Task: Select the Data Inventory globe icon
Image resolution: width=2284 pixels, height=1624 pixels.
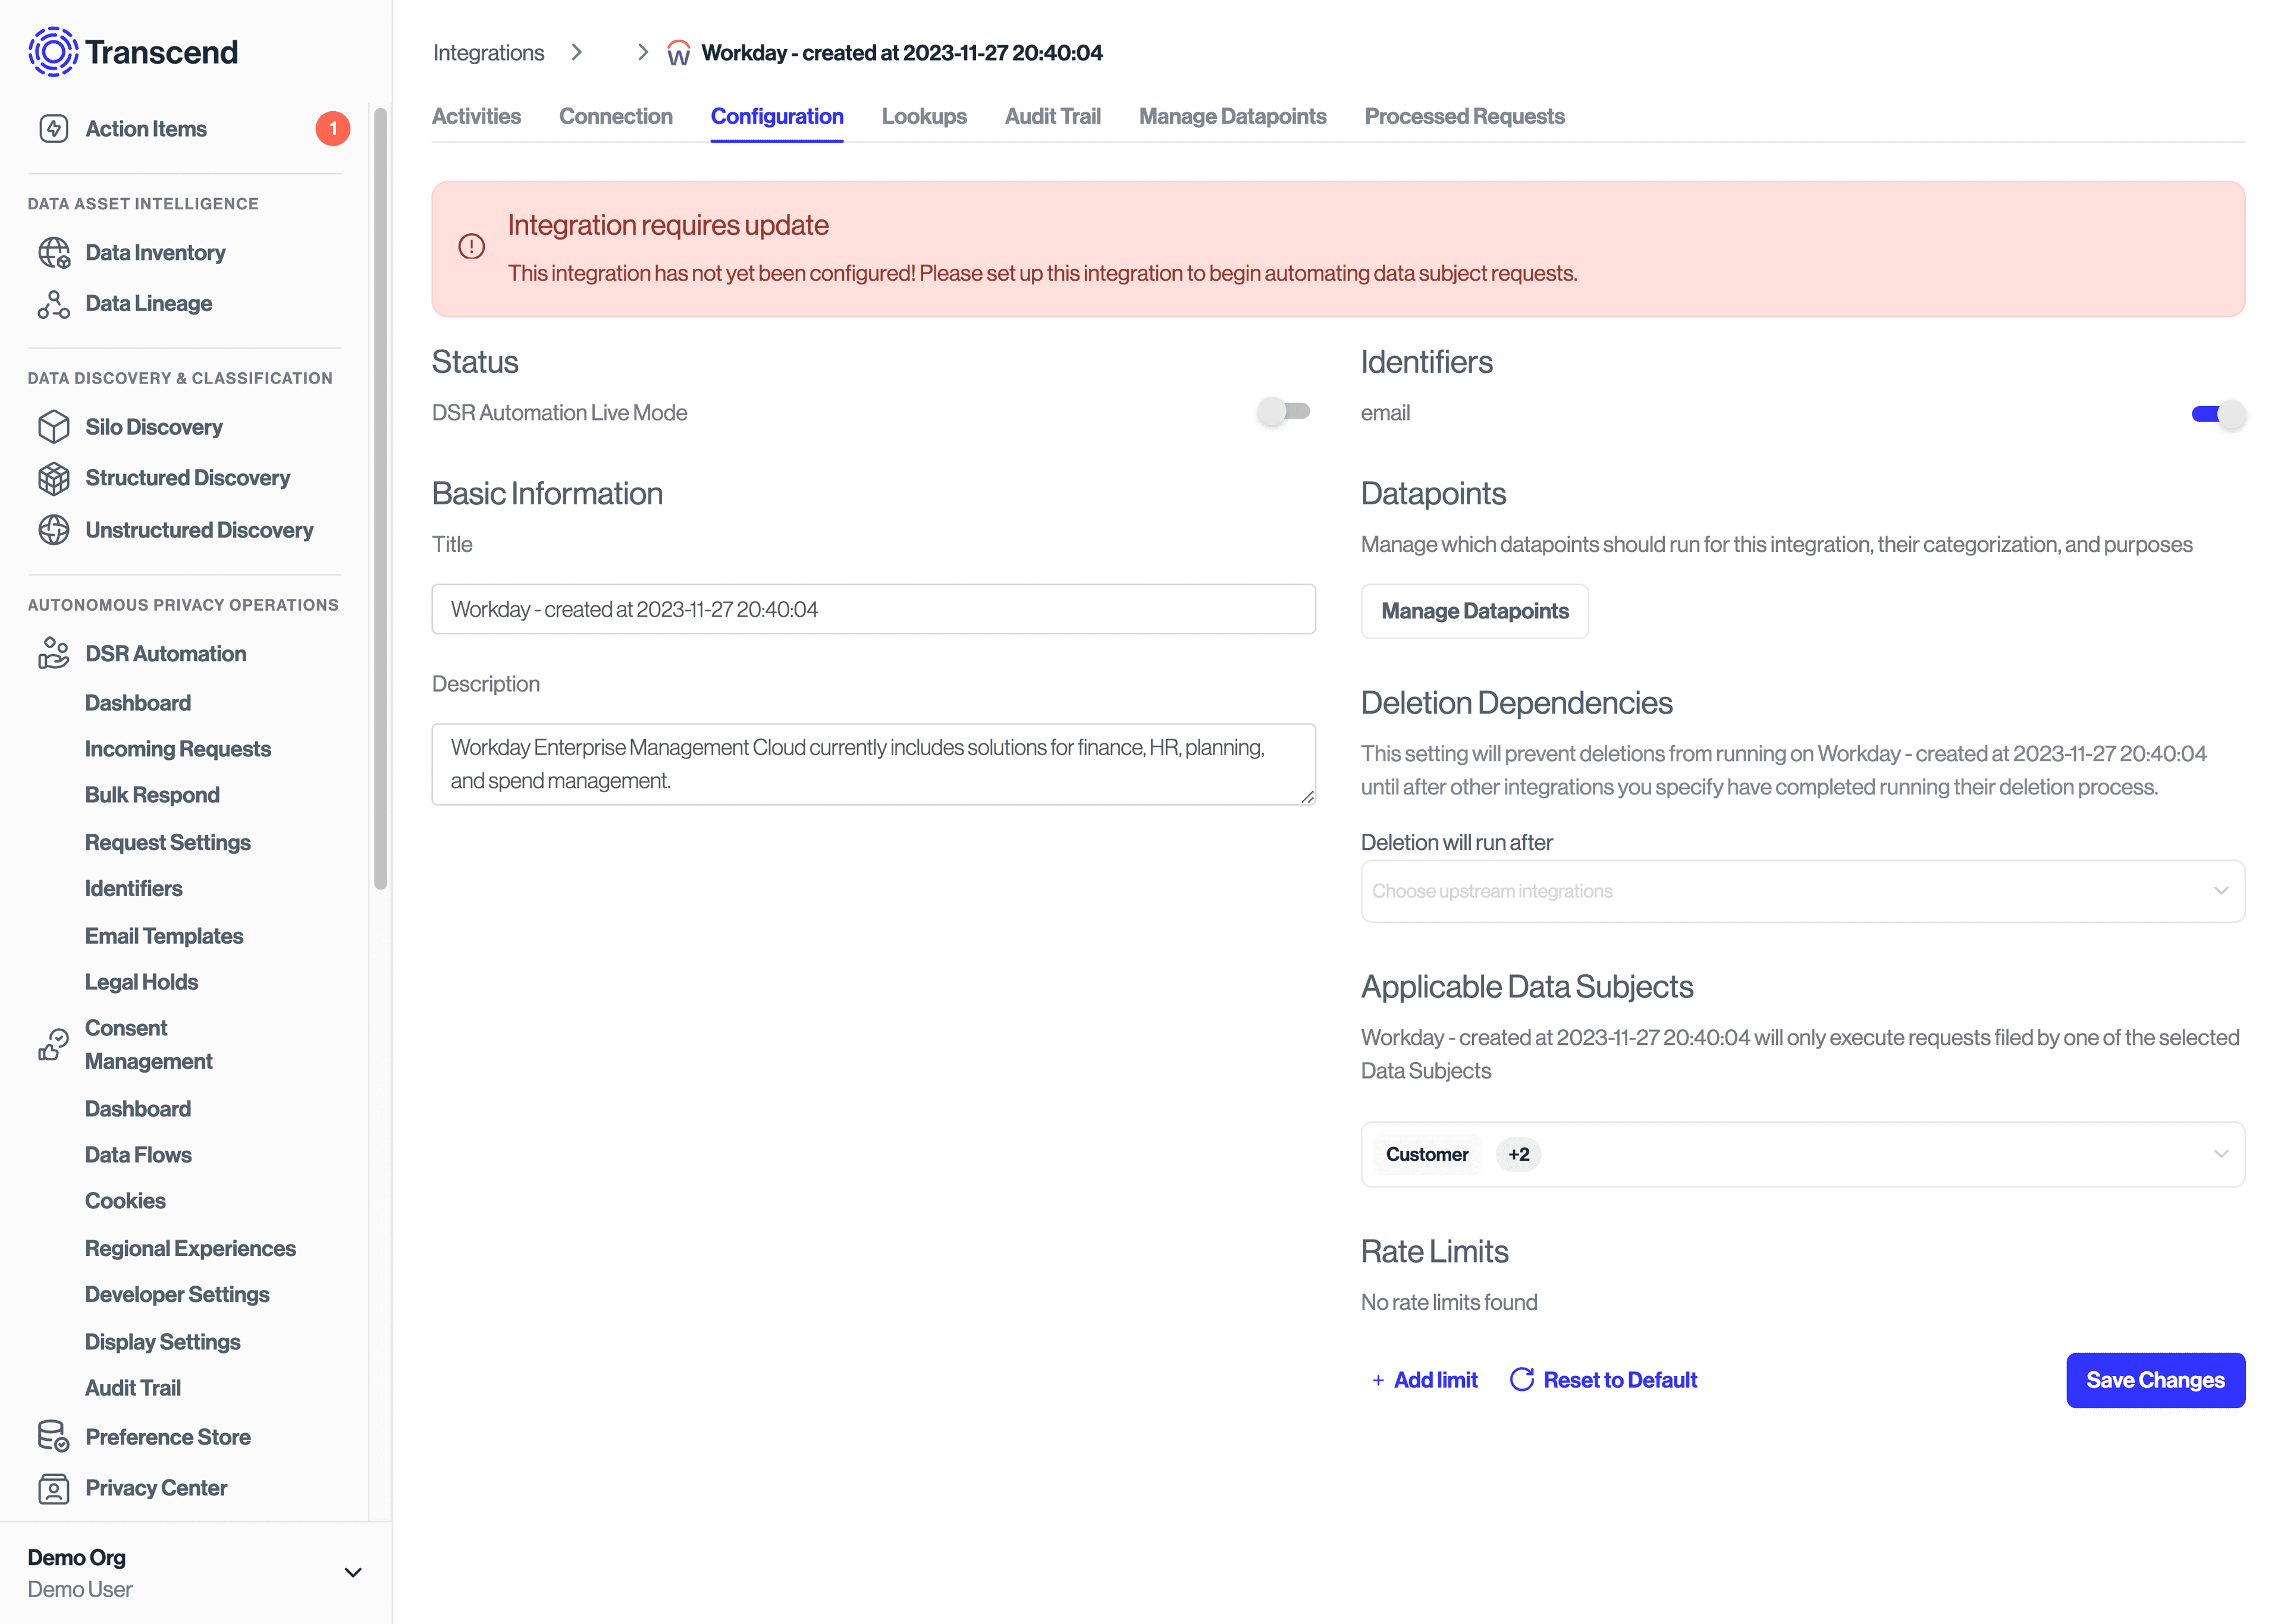Action: [x=53, y=253]
